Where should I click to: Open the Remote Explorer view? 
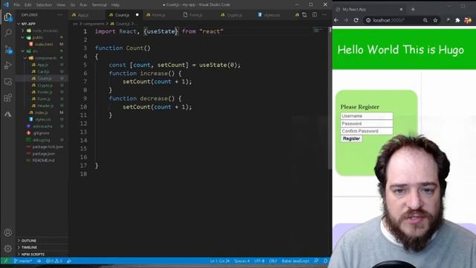tap(8, 82)
